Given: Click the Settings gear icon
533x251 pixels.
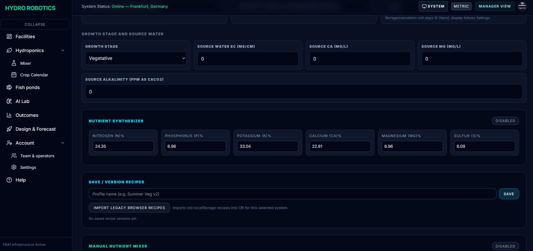Looking at the screenshot, I should point(14,167).
